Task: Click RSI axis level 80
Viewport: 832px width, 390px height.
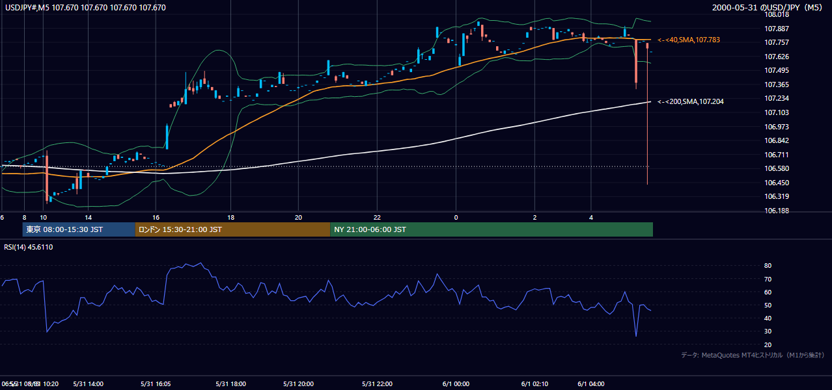Action: pos(768,266)
